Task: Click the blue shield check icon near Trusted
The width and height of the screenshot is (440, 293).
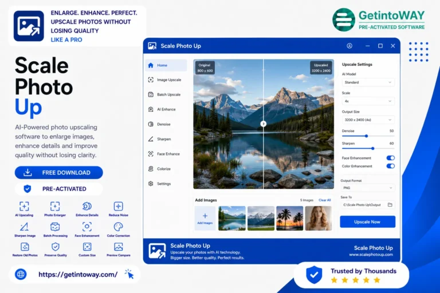Action: 314,275
